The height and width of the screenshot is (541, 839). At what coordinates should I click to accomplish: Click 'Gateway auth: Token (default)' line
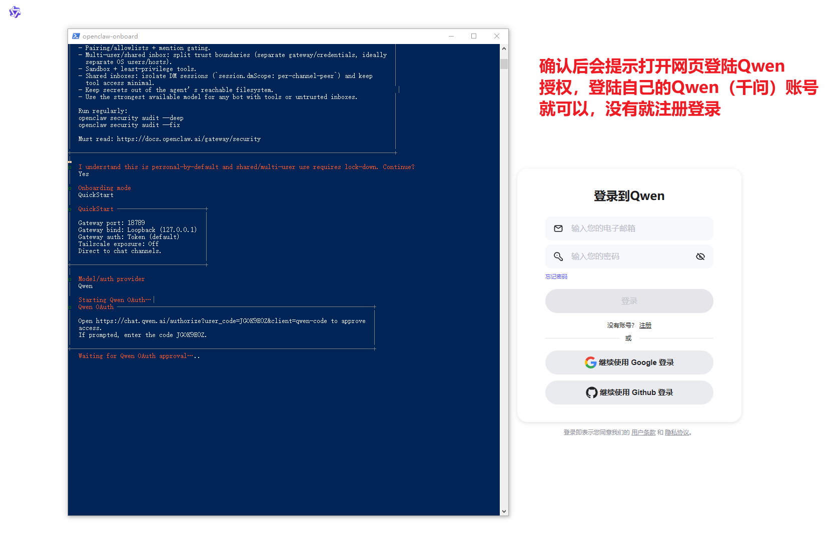[129, 237]
